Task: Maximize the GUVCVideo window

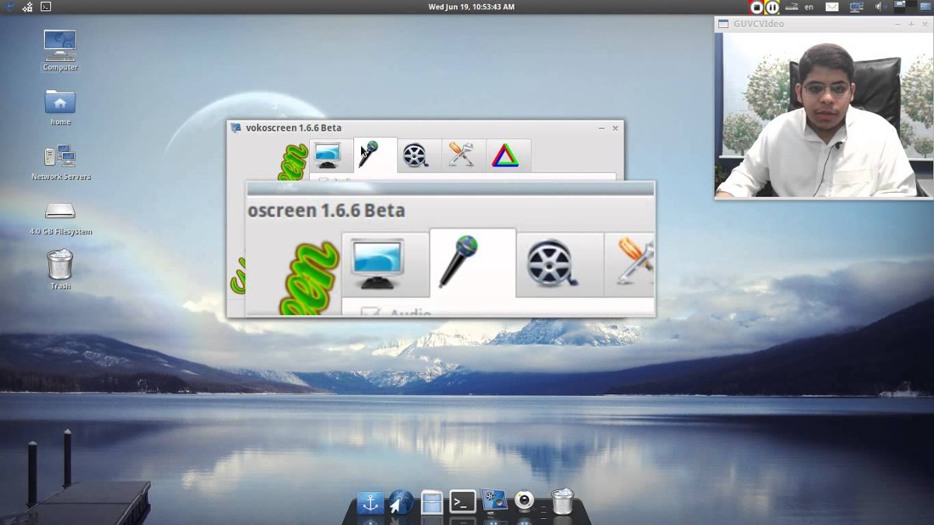Action: [911, 24]
